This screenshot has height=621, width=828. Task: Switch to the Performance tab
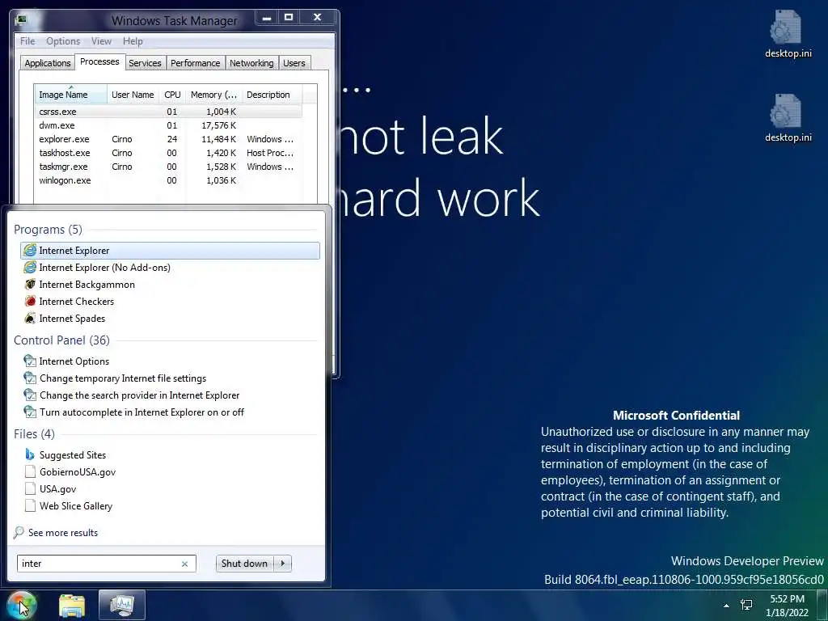(x=196, y=63)
